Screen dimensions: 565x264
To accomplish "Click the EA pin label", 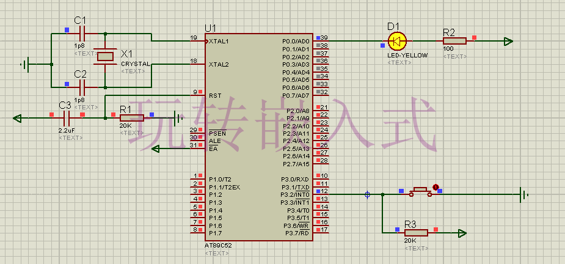I will [213, 148].
